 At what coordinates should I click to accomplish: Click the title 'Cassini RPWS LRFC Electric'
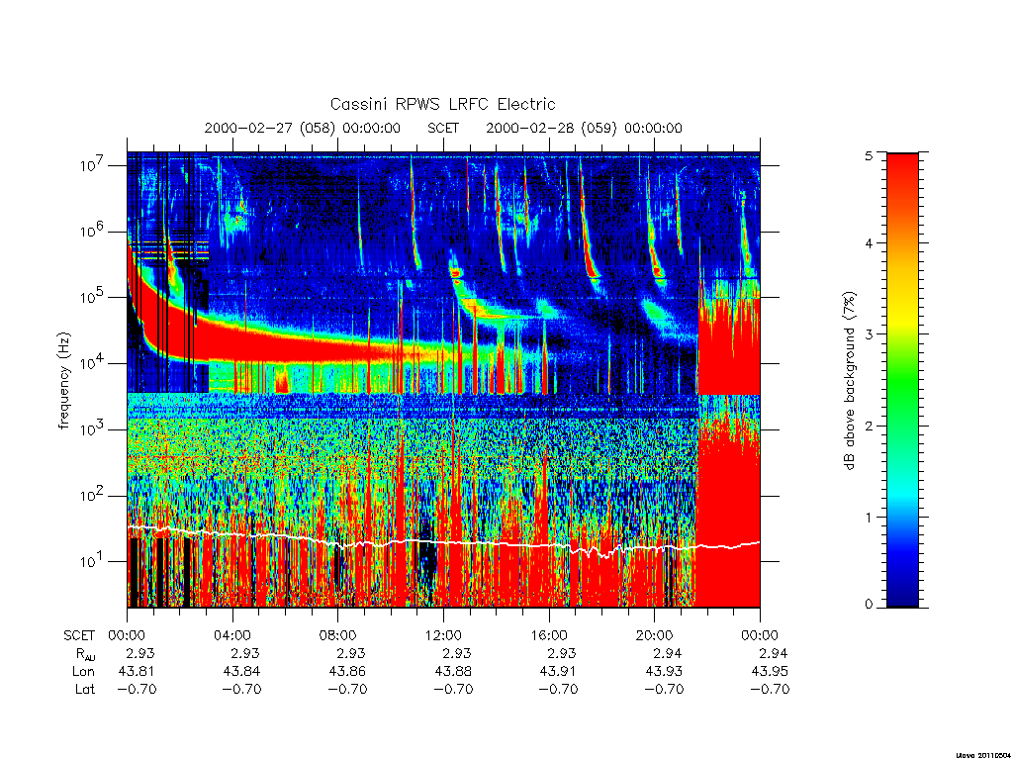442,104
